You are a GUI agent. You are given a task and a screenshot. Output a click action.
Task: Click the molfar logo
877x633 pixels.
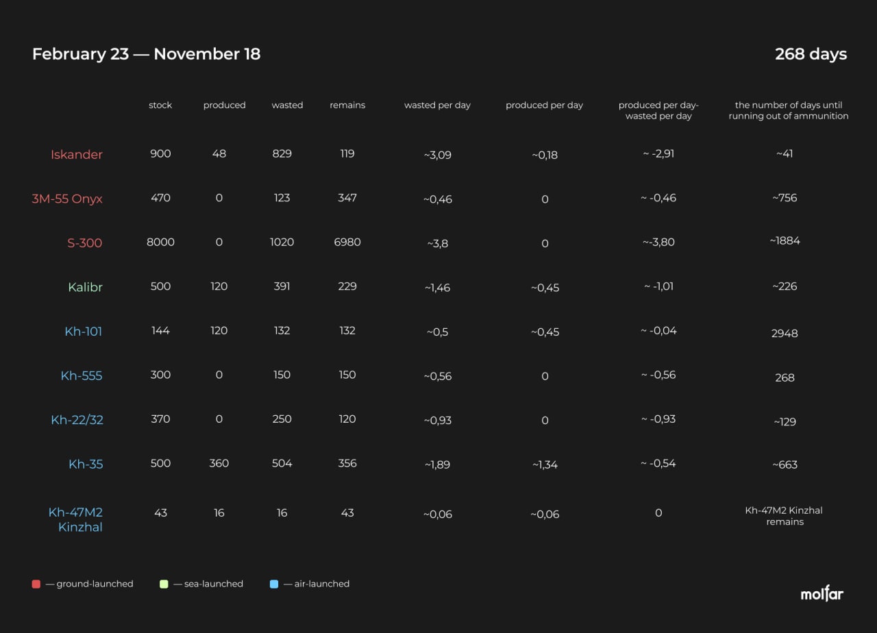click(822, 593)
